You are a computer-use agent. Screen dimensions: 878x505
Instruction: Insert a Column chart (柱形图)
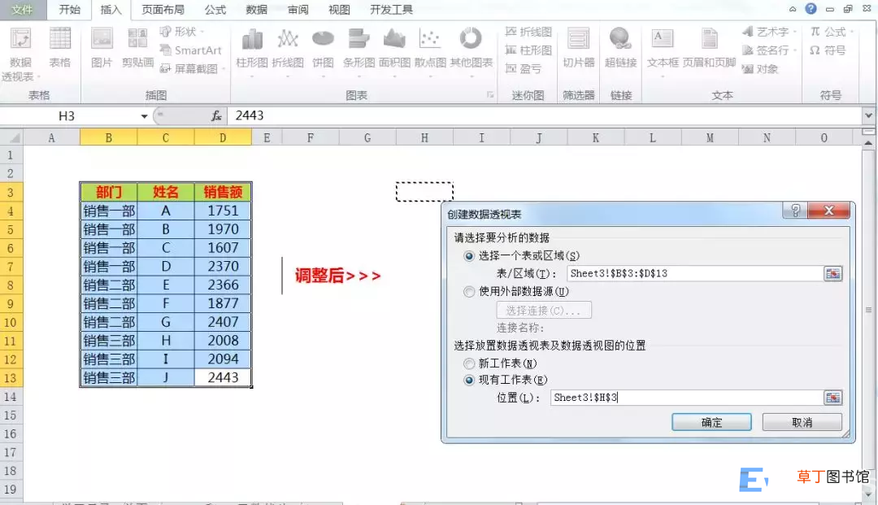(252, 51)
